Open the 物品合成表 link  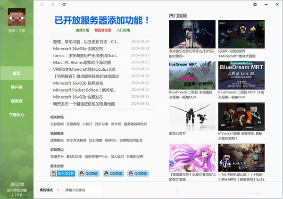103,30
